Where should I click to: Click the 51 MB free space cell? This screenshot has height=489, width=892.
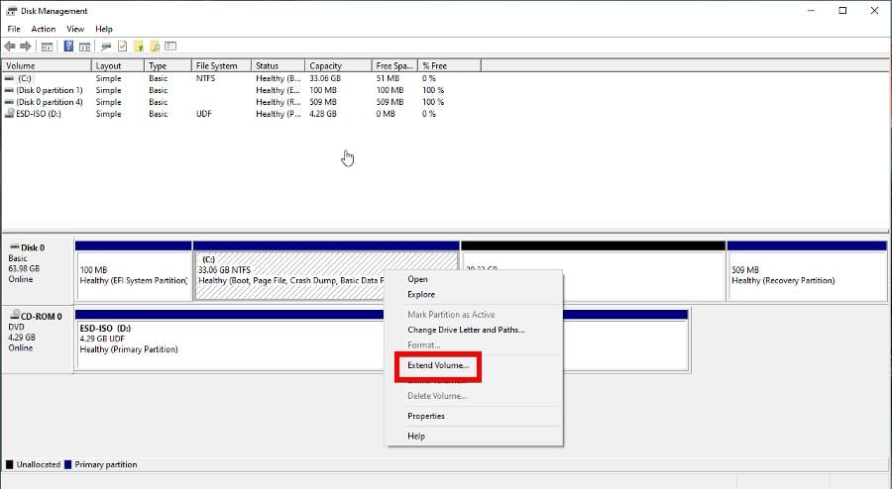coord(388,78)
